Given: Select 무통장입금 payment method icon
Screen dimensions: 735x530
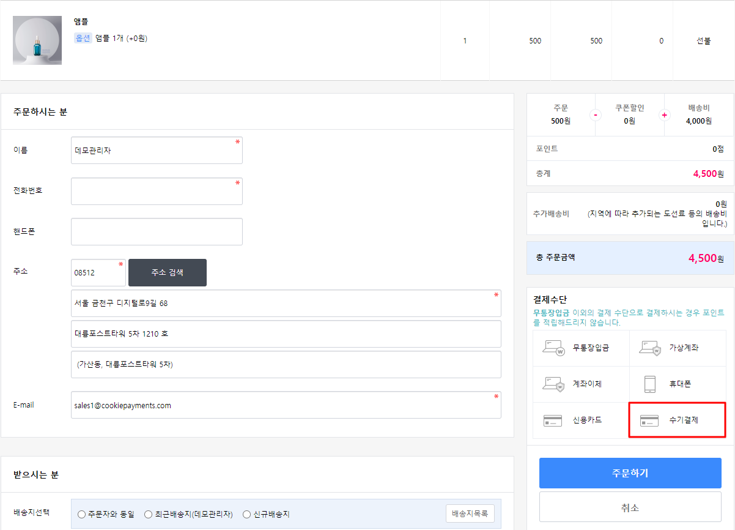Looking at the screenshot, I should pos(553,348).
